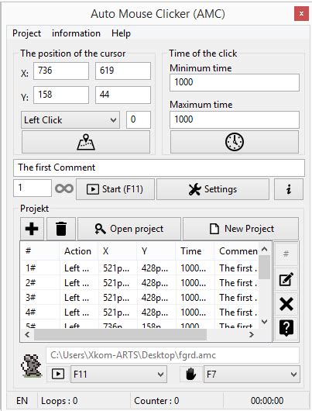Click the loop count field showing 1
This screenshot has height=411, width=312.
tap(33, 188)
